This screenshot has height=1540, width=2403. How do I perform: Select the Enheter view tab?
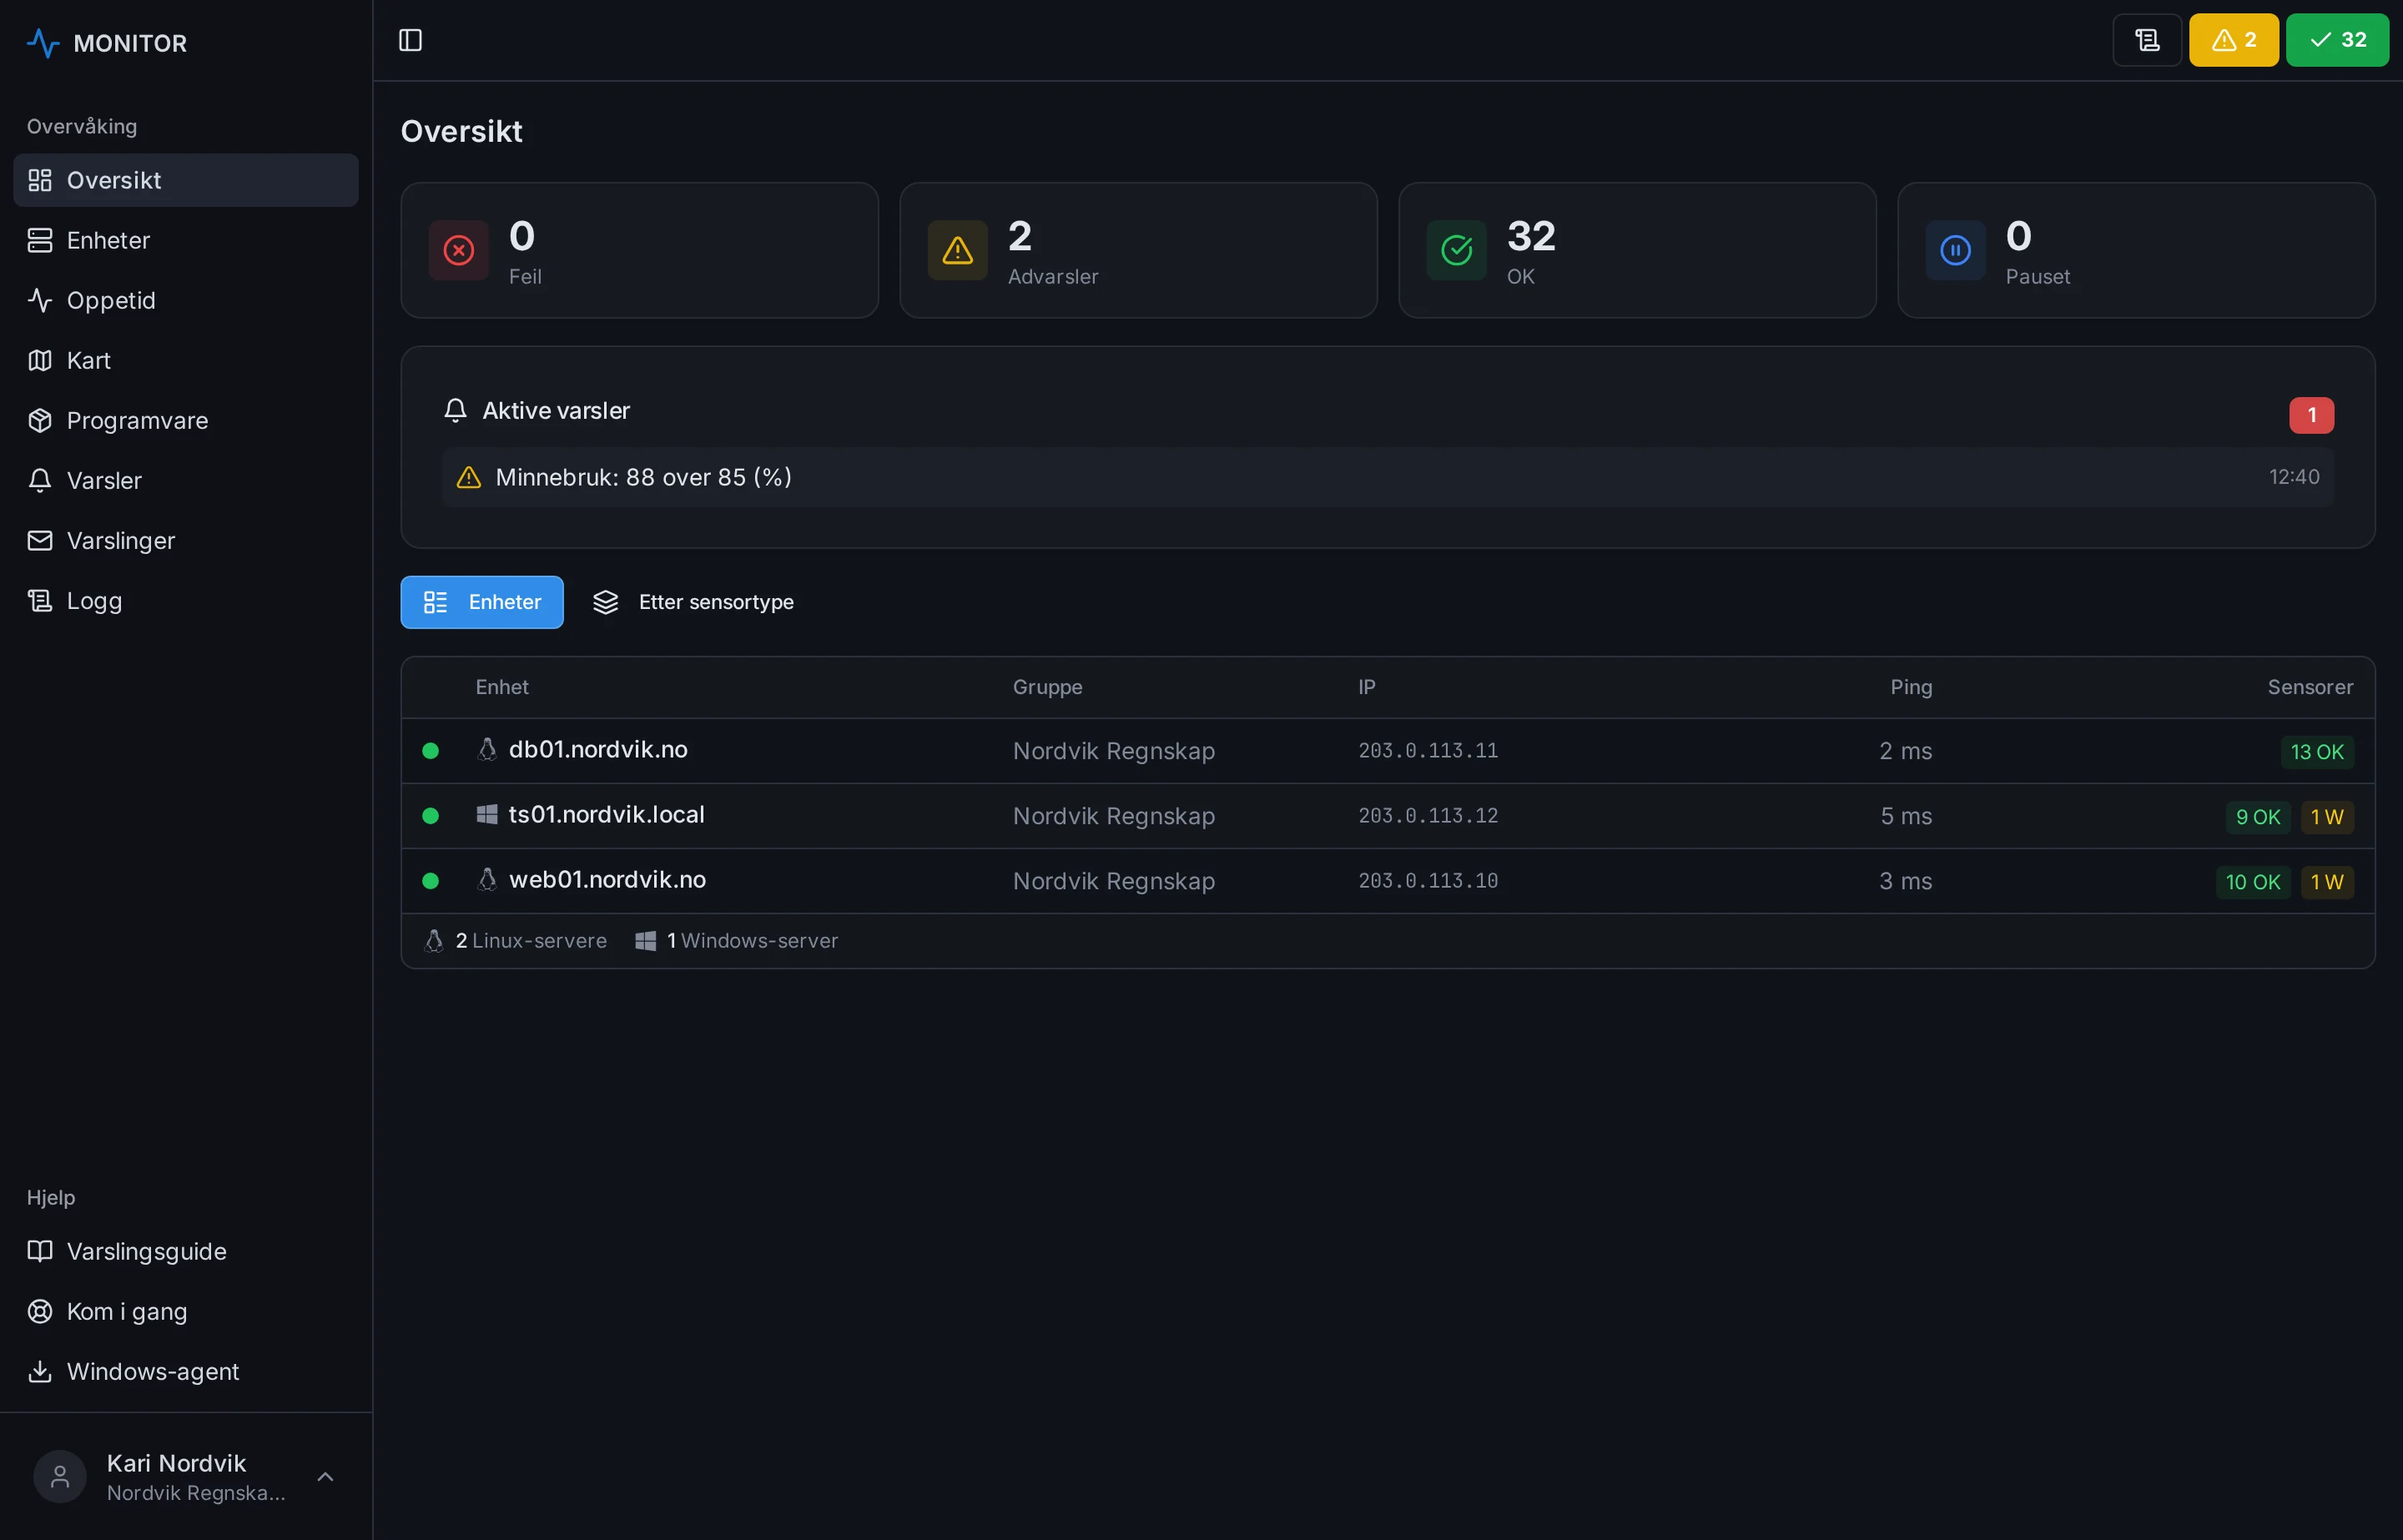pos(482,602)
